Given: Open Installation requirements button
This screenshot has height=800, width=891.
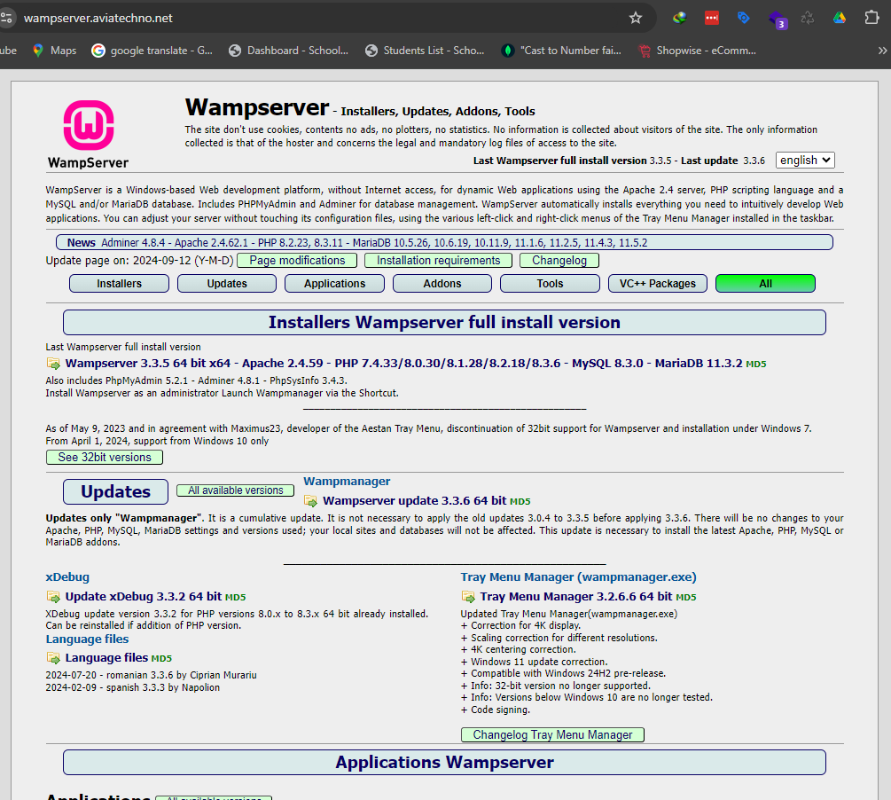Looking at the screenshot, I should (x=438, y=261).
